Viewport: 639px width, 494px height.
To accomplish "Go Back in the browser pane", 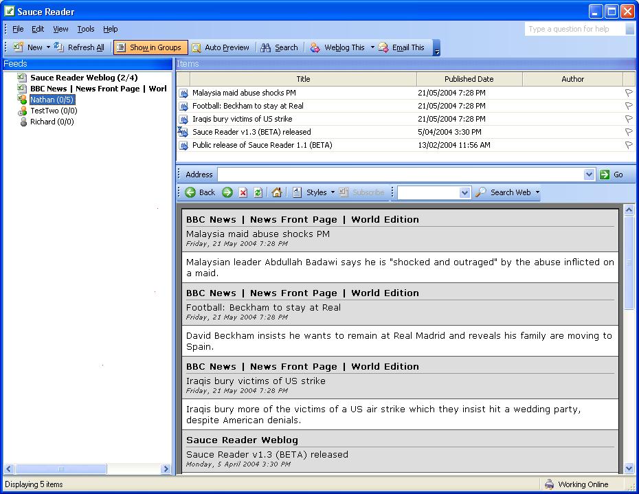I will pos(200,192).
